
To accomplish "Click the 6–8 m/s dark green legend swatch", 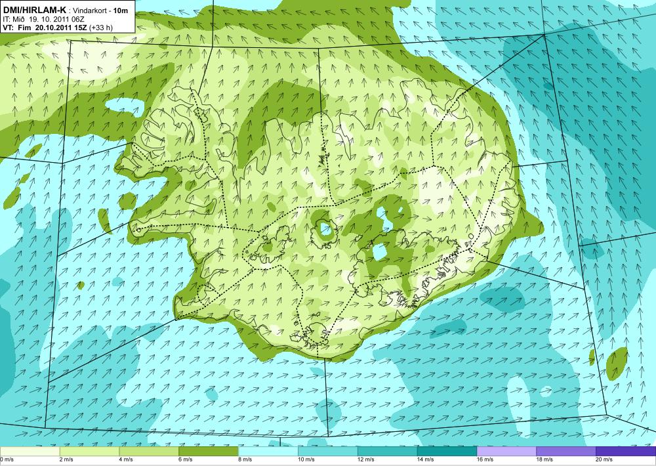I will [x=209, y=452].
